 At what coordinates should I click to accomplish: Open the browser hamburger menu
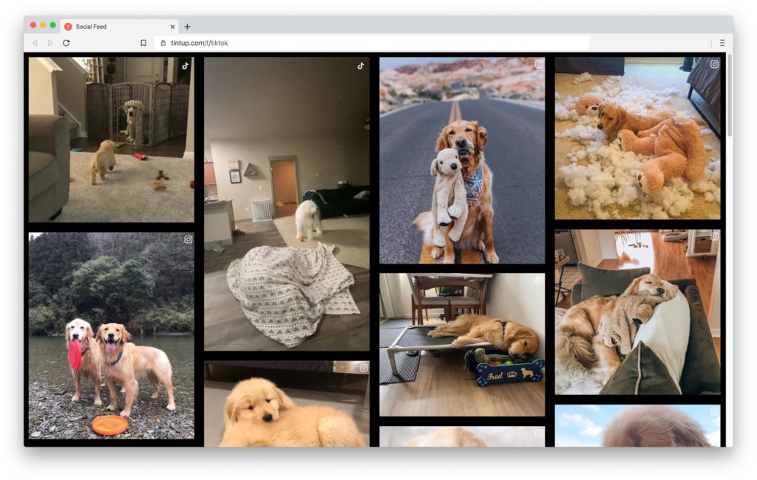coord(722,43)
